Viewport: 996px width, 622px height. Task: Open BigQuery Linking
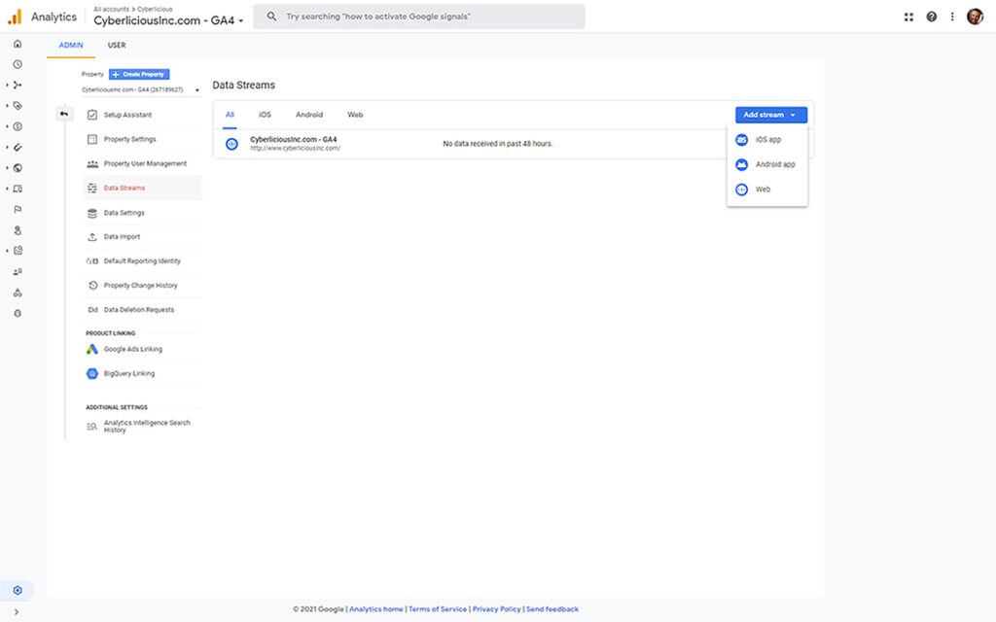(x=143, y=374)
